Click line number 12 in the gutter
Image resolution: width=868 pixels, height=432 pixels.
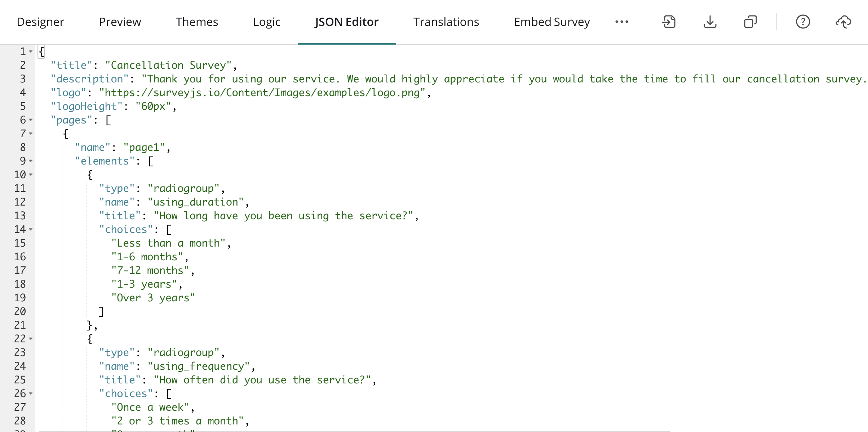(x=20, y=202)
